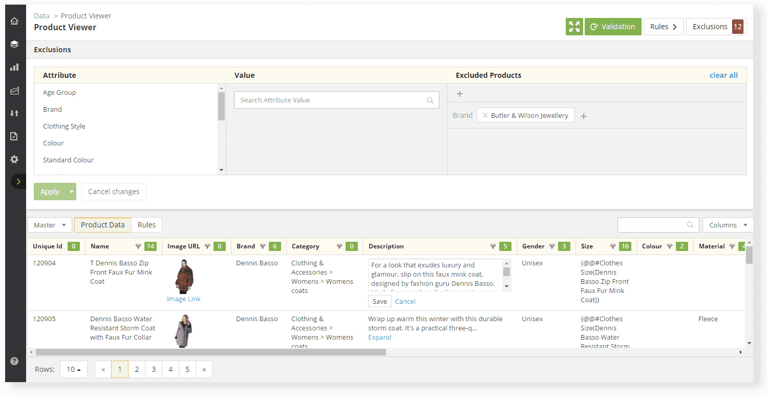Open the help question mark icon

click(x=14, y=361)
